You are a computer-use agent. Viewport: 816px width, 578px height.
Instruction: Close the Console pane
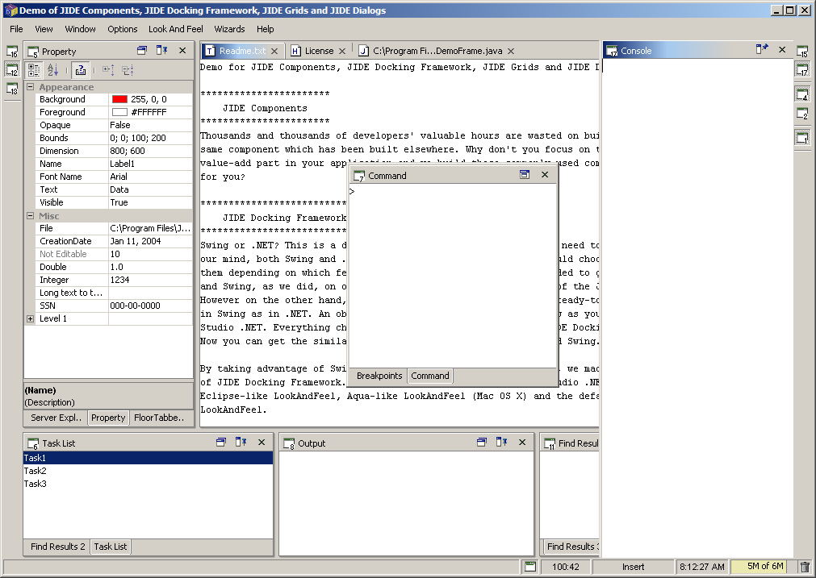click(781, 49)
